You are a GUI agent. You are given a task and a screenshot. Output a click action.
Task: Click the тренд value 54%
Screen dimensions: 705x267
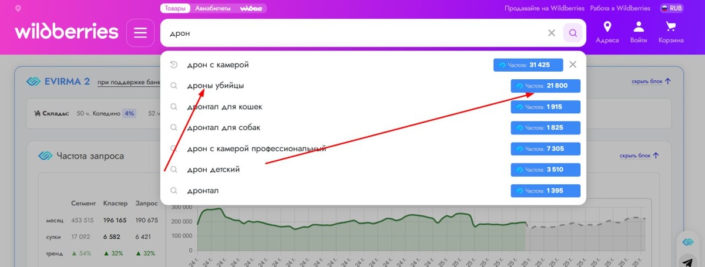pyautogui.click(x=81, y=254)
